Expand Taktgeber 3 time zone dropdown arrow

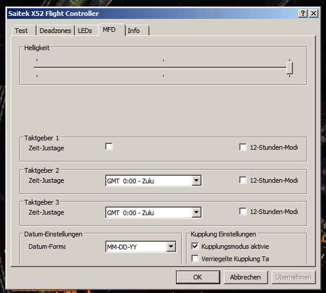(x=196, y=212)
